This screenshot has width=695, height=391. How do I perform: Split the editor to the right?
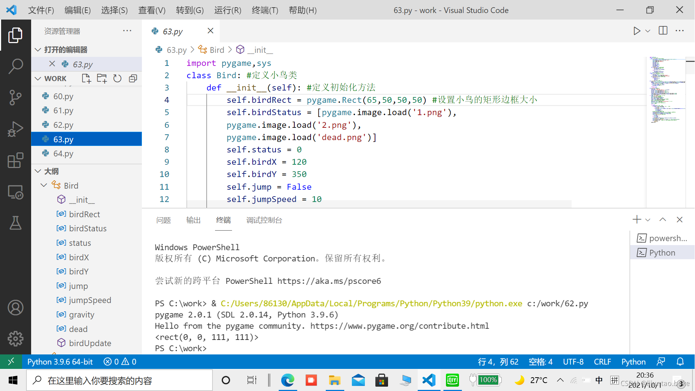663,31
